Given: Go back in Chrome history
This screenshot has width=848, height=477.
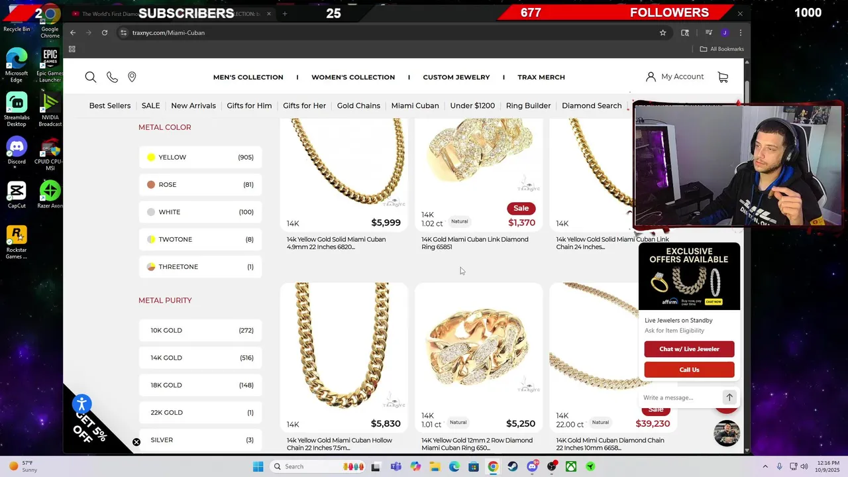Looking at the screenshot, I should 73,32.
